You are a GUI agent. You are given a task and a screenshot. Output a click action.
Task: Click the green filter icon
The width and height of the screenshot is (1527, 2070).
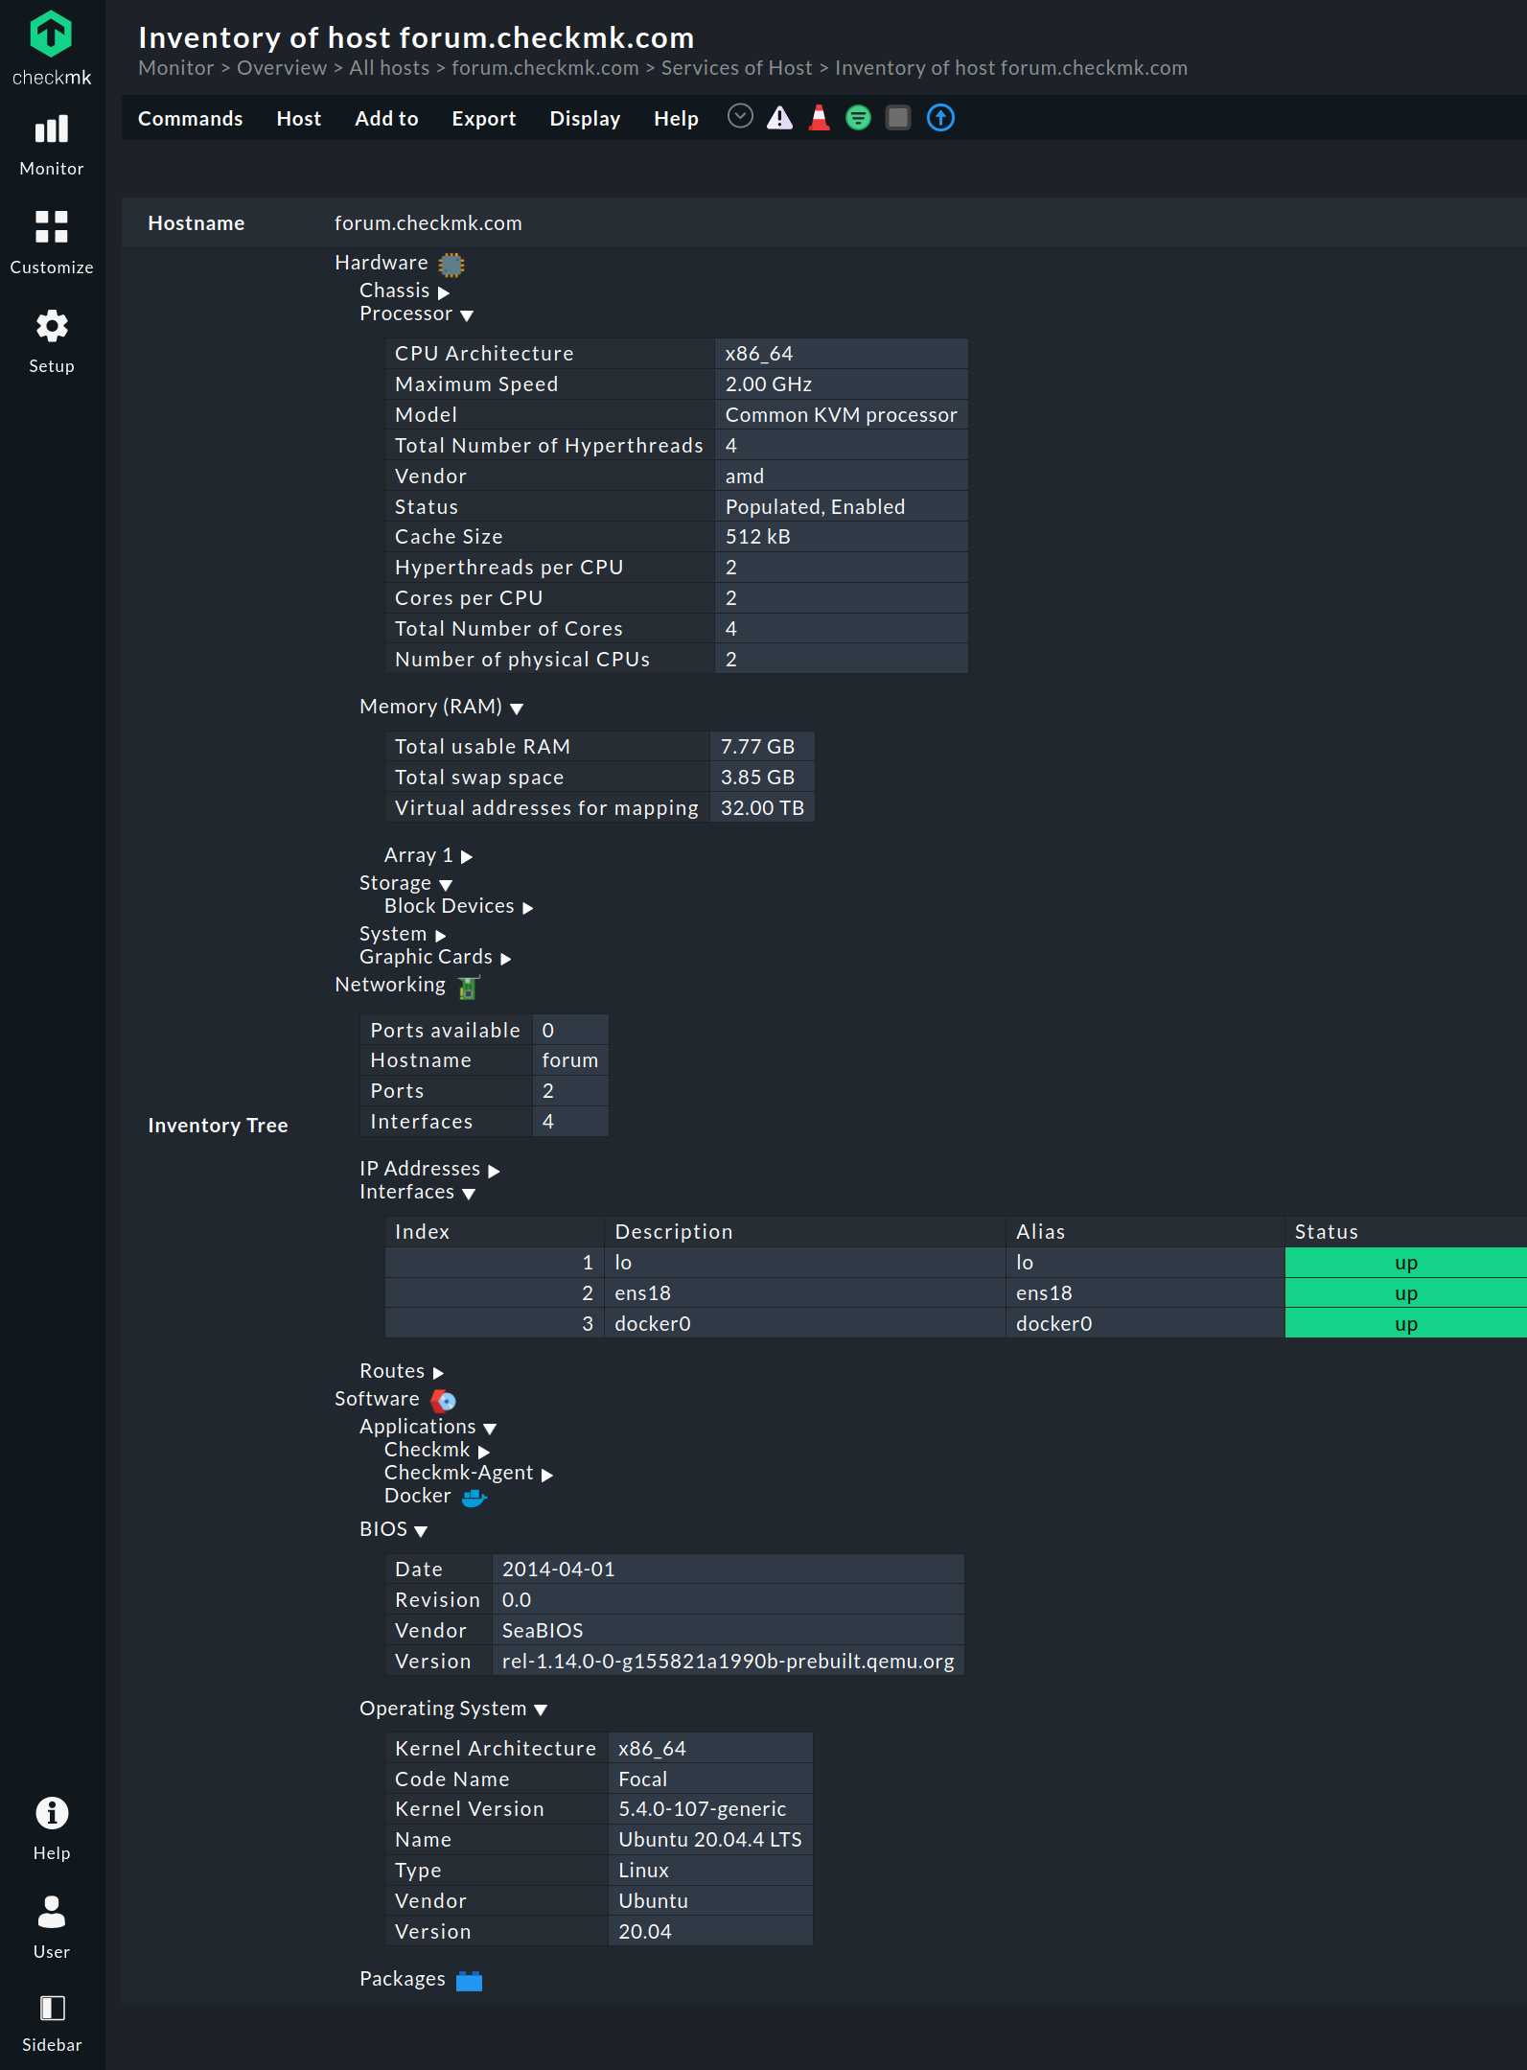click(859, 118)
